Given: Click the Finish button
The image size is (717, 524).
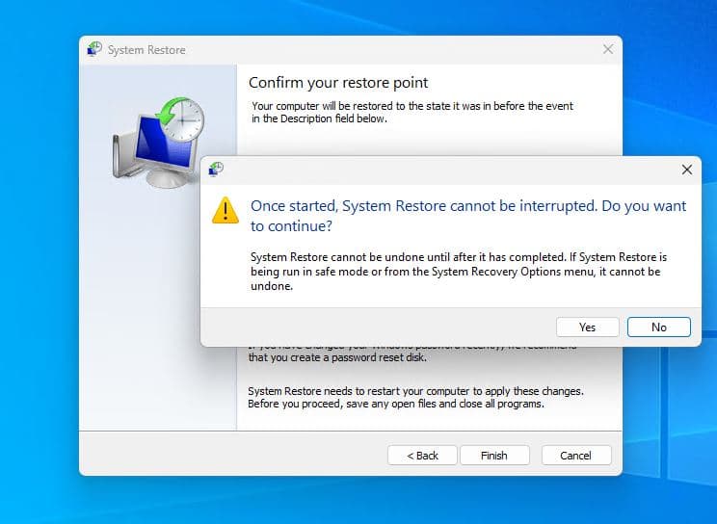Looking at the screenshot, I should [494, 456].
